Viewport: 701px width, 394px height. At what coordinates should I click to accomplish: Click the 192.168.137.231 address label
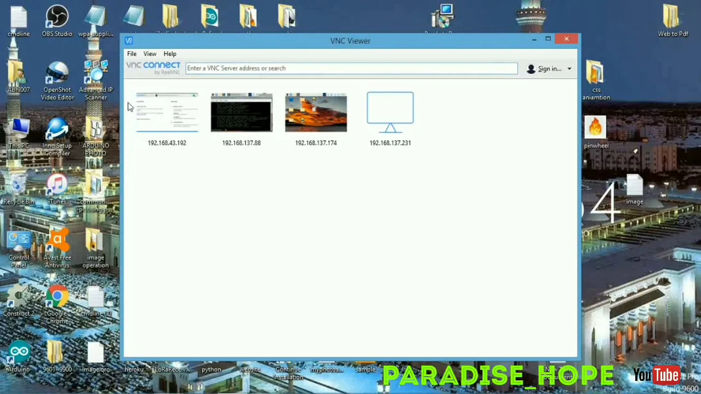tap(390, 143)
